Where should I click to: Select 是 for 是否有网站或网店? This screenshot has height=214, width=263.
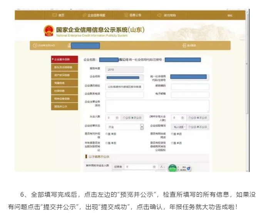click(172, 134)
